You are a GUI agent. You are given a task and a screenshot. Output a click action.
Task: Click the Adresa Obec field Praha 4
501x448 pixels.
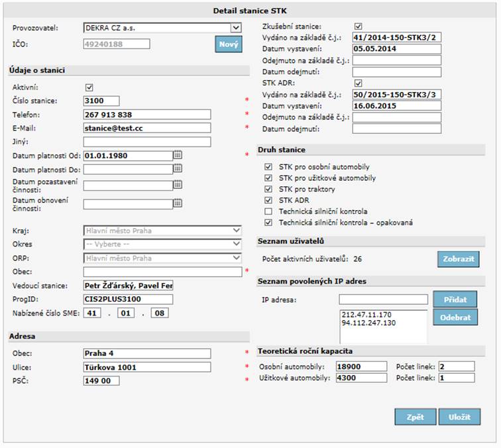pos(147,353)
